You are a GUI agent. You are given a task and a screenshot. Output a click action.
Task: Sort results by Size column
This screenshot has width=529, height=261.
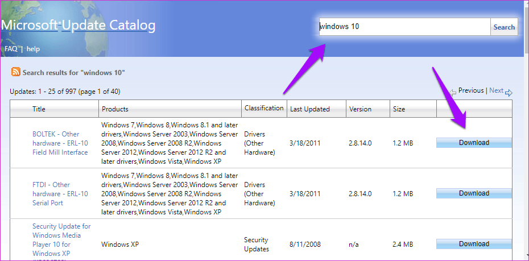[399, 109]
